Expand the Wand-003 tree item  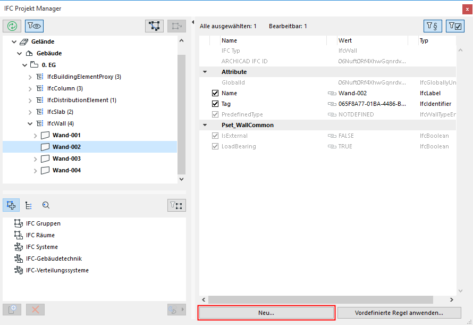[35, 159]
